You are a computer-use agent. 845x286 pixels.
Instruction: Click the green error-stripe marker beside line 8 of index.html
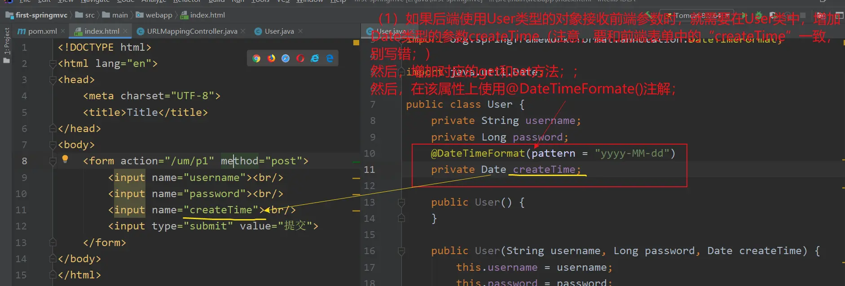pyautogui.click(x=356, y=162)
